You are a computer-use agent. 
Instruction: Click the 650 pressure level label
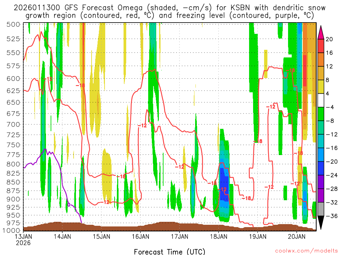pos(13,102)
